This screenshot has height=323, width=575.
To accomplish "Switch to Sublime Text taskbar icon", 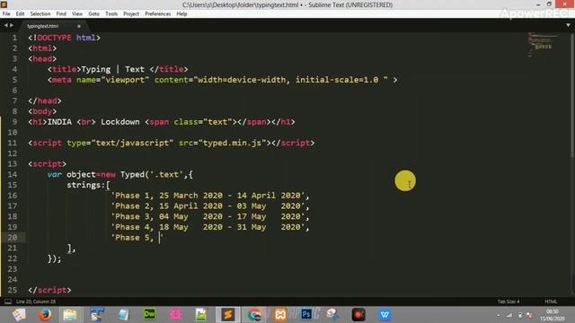I will point(227,315).
